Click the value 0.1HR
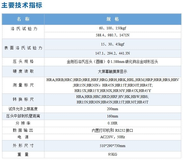 (112, 123)
